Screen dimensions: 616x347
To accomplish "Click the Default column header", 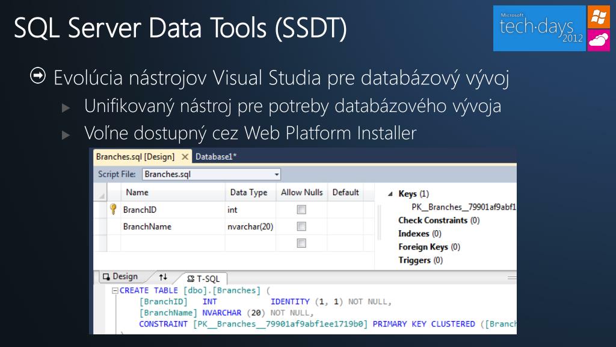I will coord(346,192).
